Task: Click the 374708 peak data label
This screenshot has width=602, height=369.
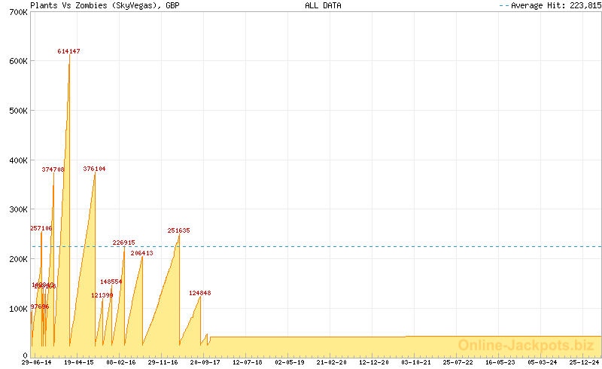Action: (53, 169)
